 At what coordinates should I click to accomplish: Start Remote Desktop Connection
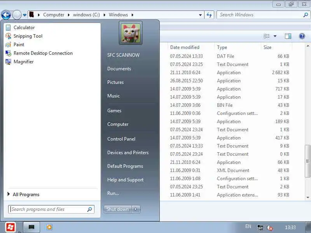point(43,53)
